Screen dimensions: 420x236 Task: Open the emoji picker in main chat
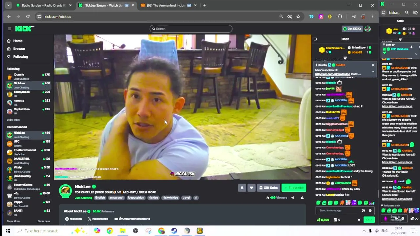coord(370,210)
